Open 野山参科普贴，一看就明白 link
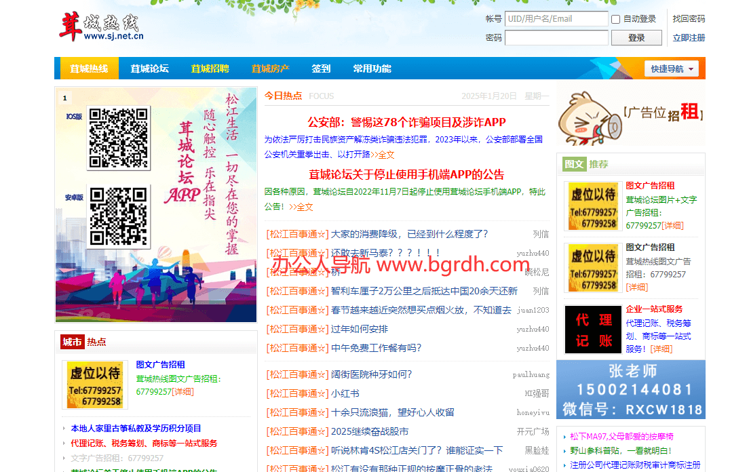The image size is (749, 472). pyautogui.click(x=621, y=450)
